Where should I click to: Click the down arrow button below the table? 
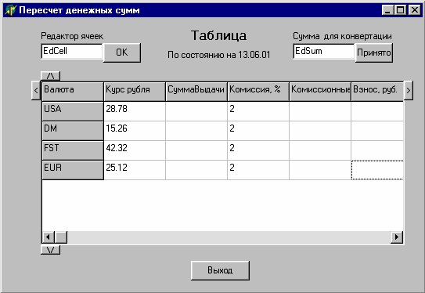50,250
